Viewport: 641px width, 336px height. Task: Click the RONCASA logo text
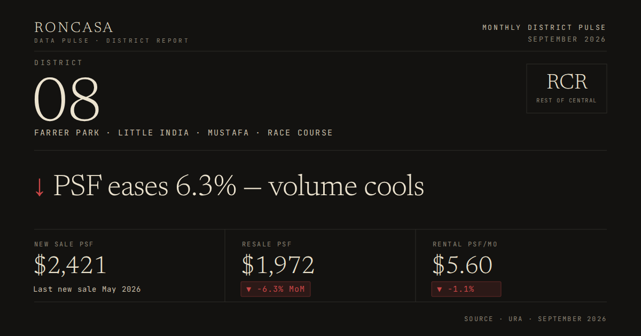[74, 28]
